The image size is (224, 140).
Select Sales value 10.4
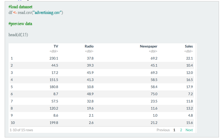189,66
